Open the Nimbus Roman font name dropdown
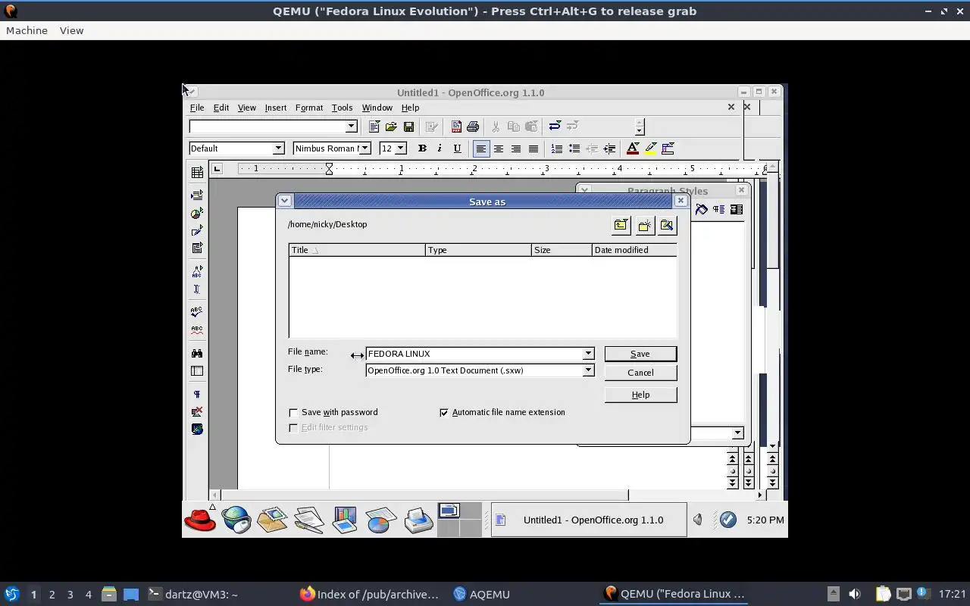The image size is (970, 606). (x=365, y=148)
